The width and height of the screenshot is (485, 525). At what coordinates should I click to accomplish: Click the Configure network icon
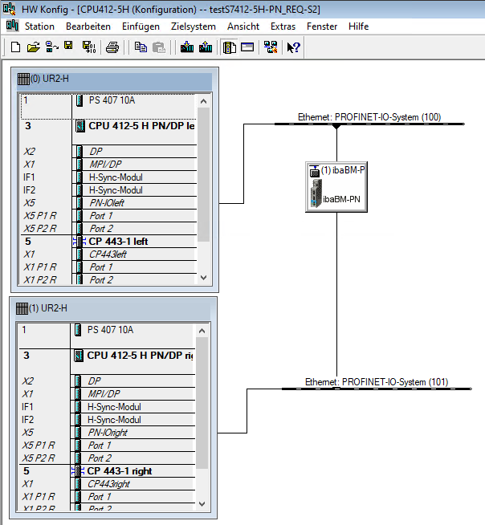point(271,47)
